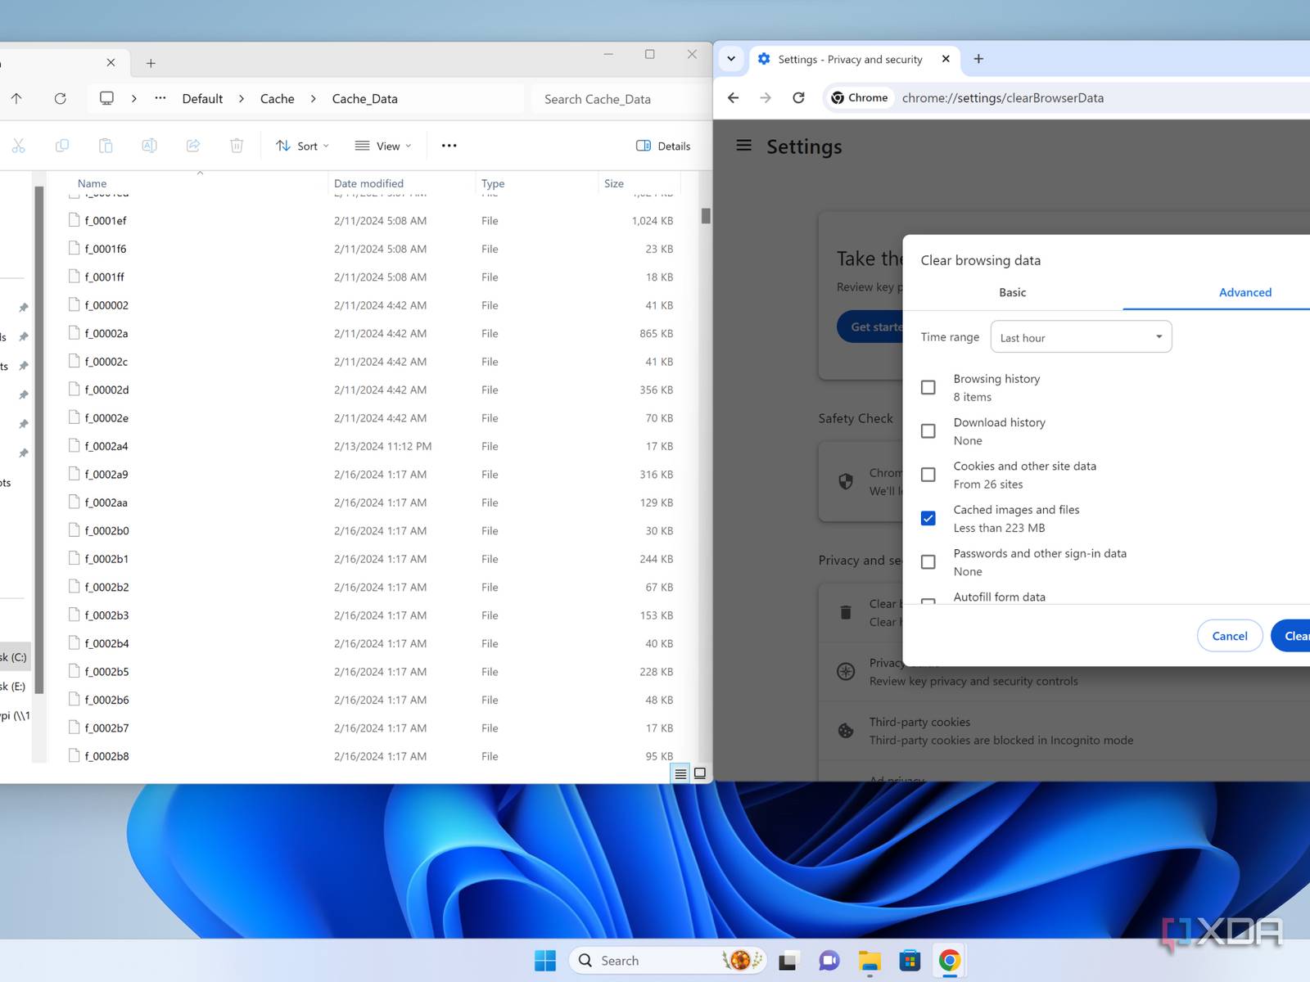The width and height of the screenshot is (1310, 982).
Task: Tick the Cookies and other site data checkbox
Action: pos(928,475)
